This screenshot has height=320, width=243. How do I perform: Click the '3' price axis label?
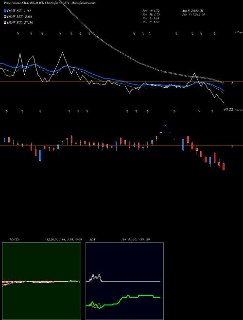pos(232,82)
